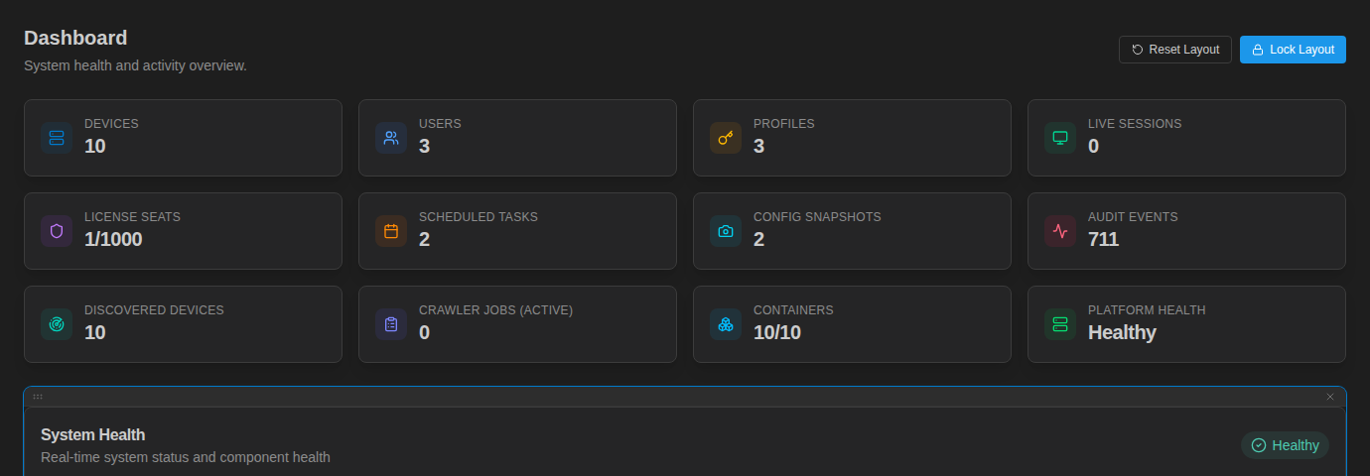Click the Containers value 10/10
Screen dimensions: 1370x476
777,332
